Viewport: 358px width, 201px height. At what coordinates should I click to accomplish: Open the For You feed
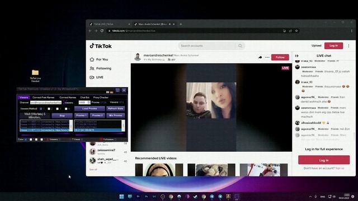point(99,59)
